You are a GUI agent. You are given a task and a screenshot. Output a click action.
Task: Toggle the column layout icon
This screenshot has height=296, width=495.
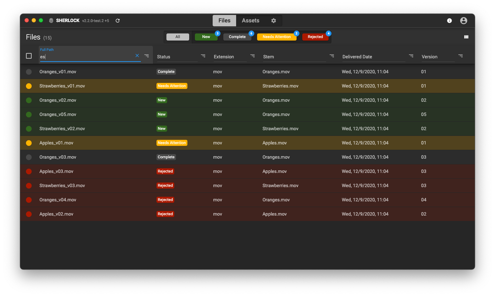click(466, 37)
